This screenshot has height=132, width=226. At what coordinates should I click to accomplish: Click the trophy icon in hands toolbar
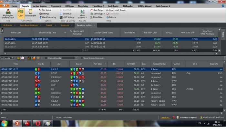(38, 58)
